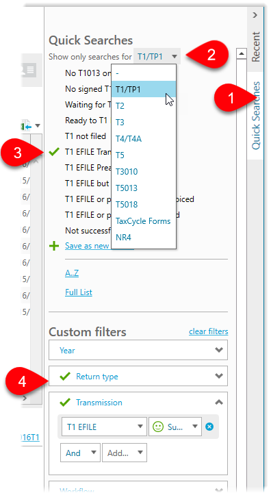Click the 'clear filters' link
The width and height of the screenshot is (271, 493).
coord(209,331)
